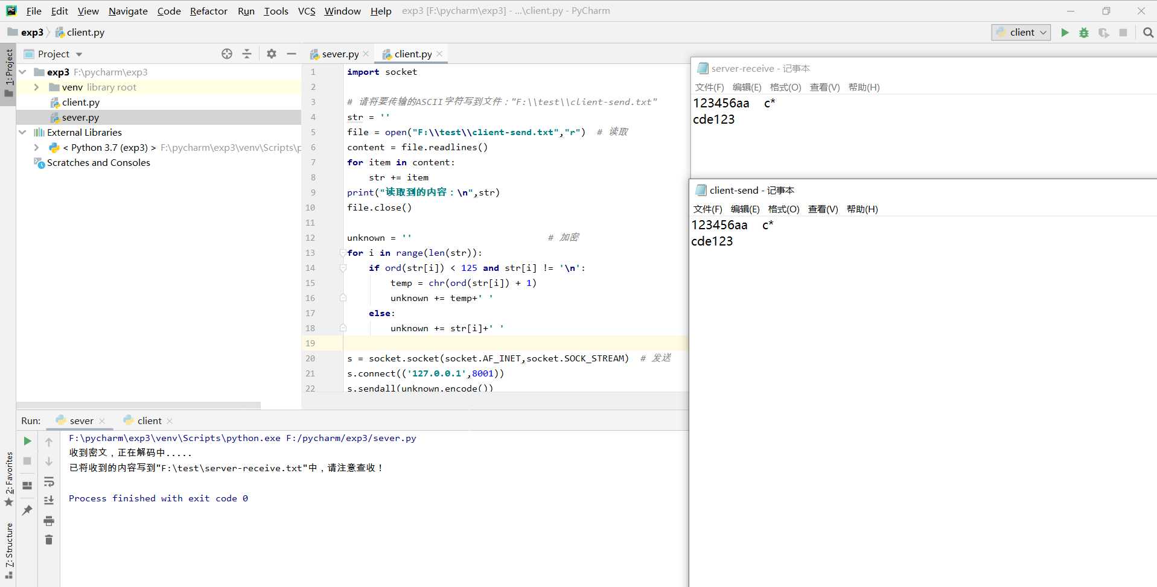Hide the Project panel with minus icon
This screenshot has width=1157, height=587.
(x=292, y=54)
